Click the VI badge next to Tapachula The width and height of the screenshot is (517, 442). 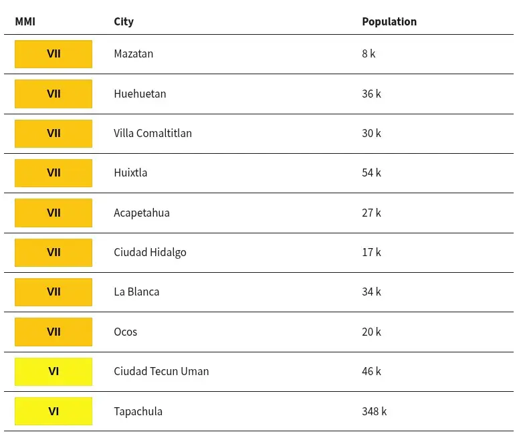pos(54,411)
